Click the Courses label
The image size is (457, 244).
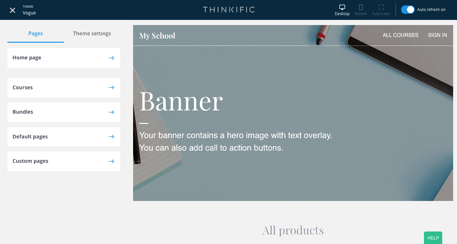[x=23, y=87]
